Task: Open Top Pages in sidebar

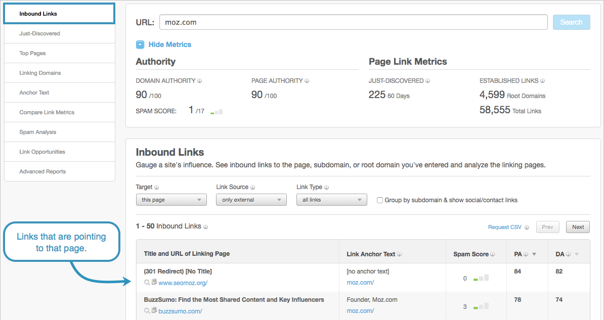Action: coord(59,53)
